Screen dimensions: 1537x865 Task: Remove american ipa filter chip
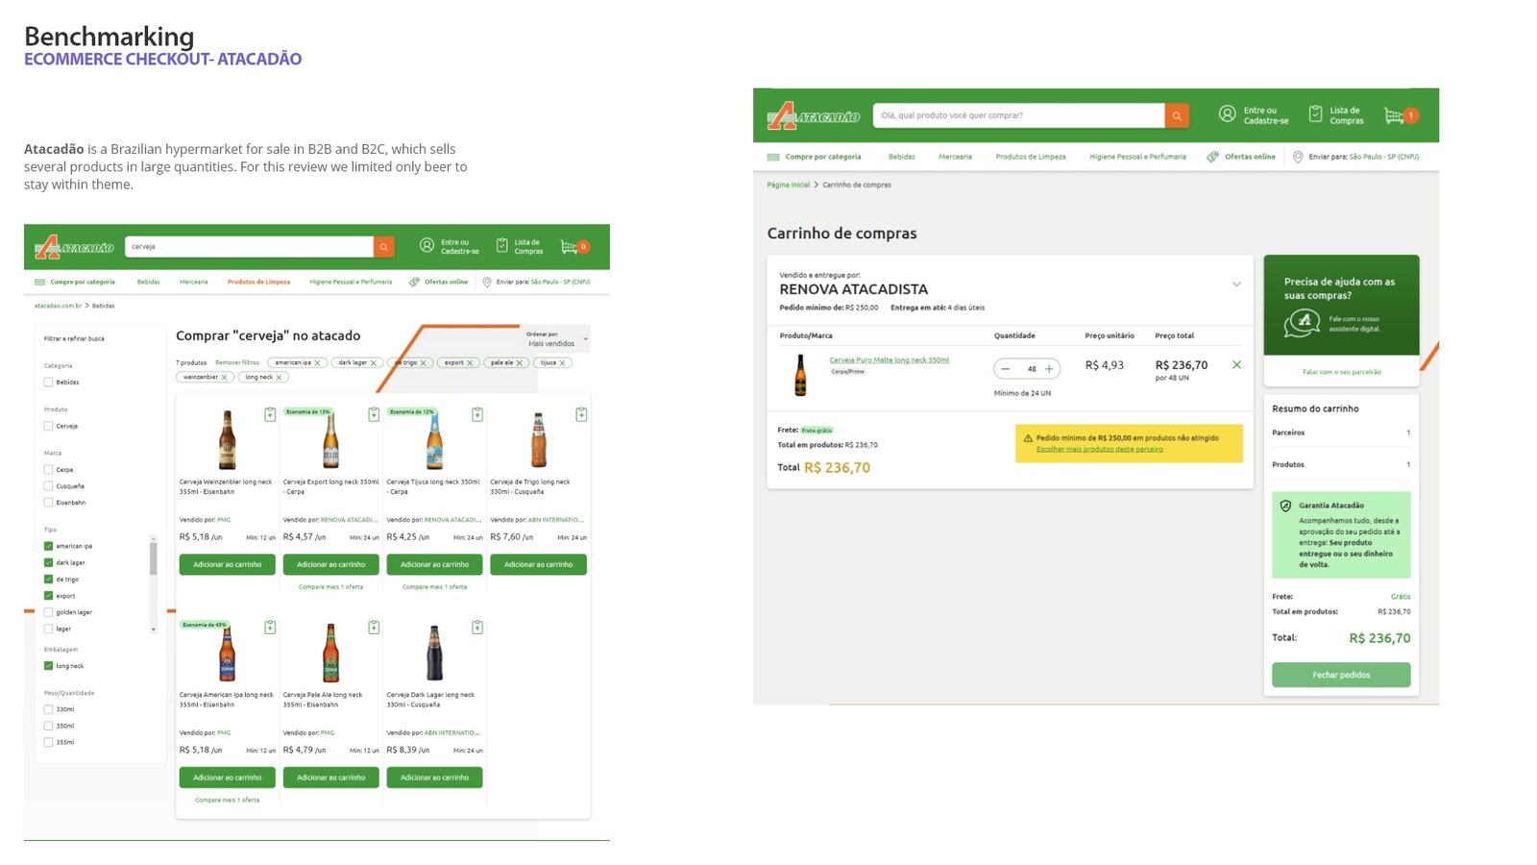317,363
